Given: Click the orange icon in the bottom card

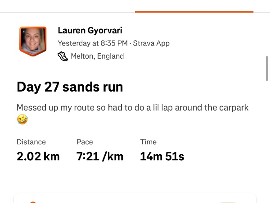Looking at the screenshot, I should pos(32,201).
